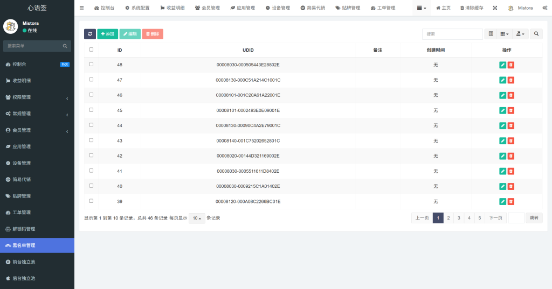The height and width of the screenshot is (289, 552).
Task: Expand 权限管理 in the sidebar
Action: pyautogui.click(x=37, y=97)
